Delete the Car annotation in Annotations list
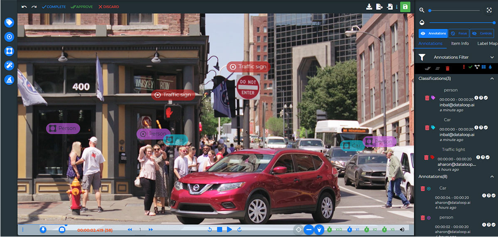The width and height of the screenshot is (498, 237). 423,188
